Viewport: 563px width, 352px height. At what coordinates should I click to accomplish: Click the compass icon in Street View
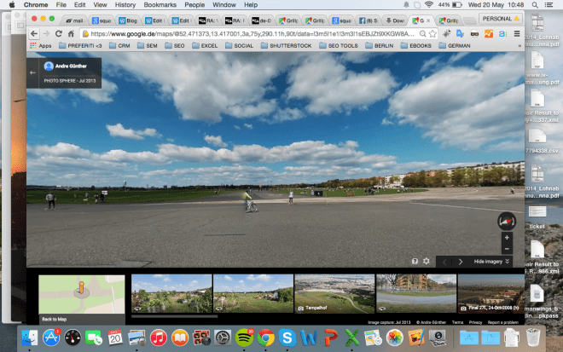(x=506, y=221)
